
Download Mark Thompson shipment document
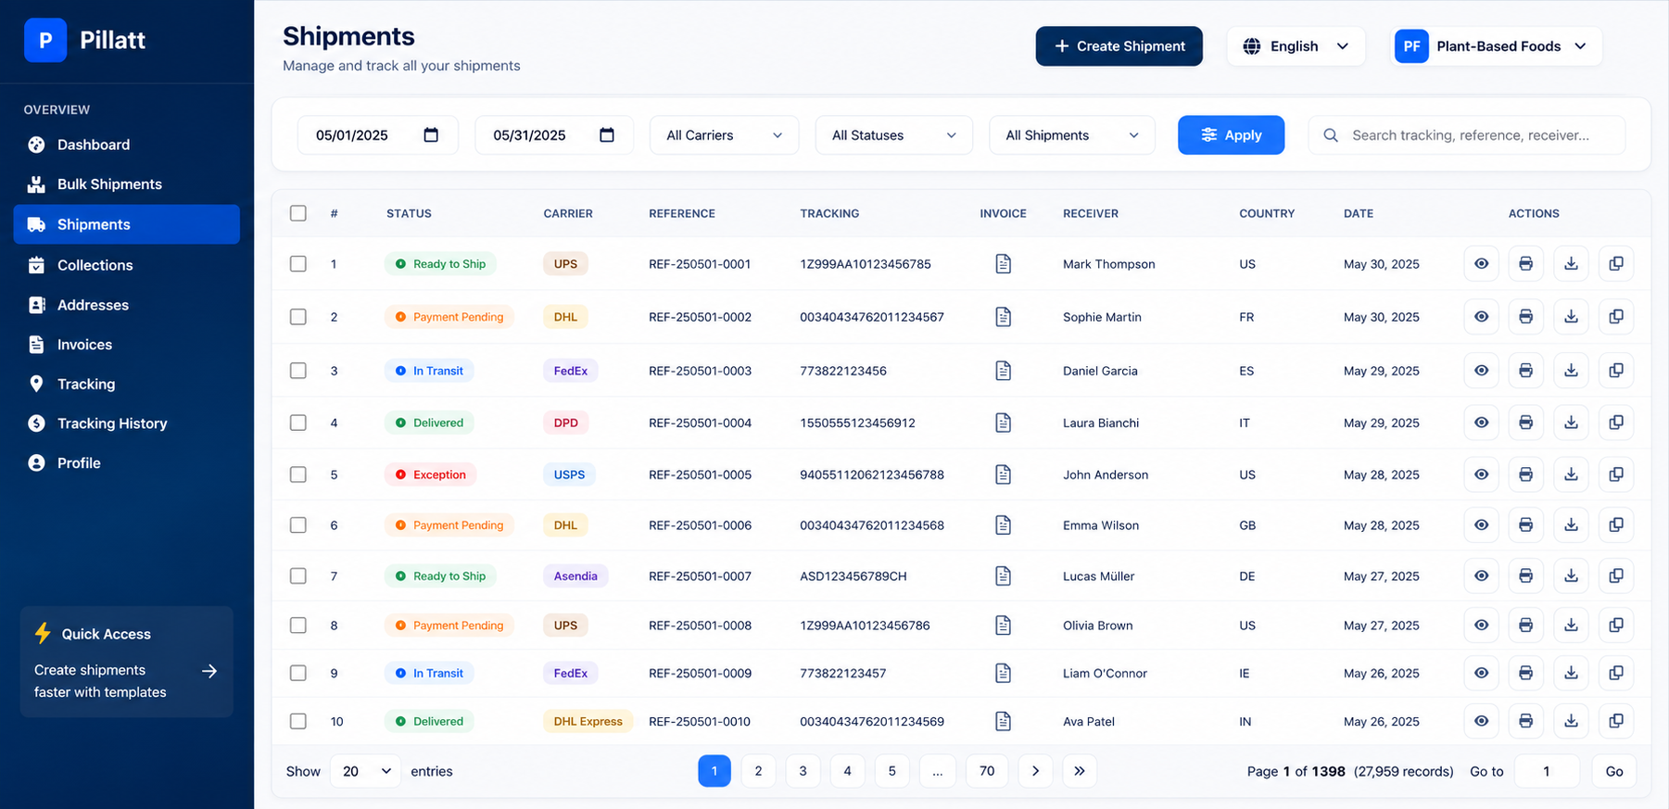[1571, 264]
